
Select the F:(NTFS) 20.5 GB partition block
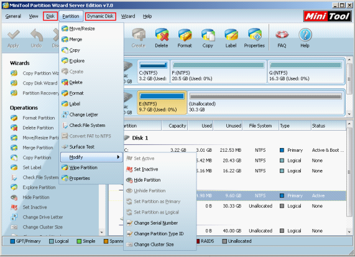tap(218, 71)
